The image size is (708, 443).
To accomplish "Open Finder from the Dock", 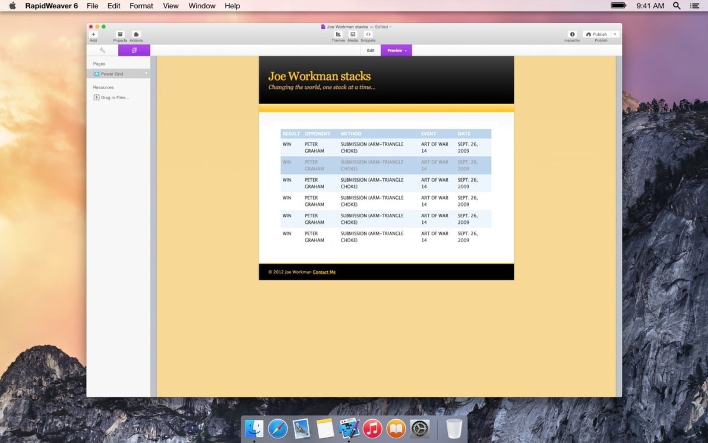I will (254, 429).
